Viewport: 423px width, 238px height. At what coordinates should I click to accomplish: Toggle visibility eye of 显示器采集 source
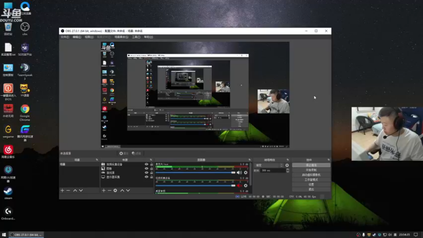click(146, 177)
